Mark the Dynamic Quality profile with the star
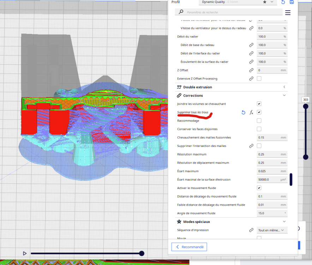 pos(265,2)
